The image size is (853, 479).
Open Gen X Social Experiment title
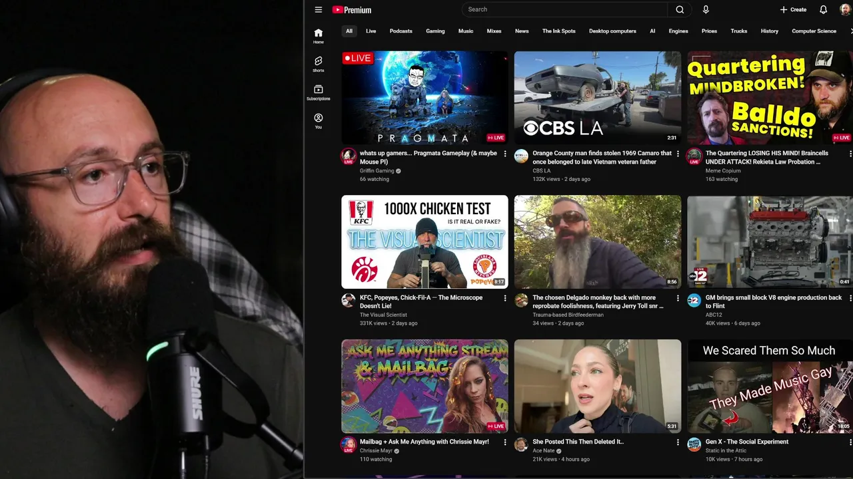[747, 442]
